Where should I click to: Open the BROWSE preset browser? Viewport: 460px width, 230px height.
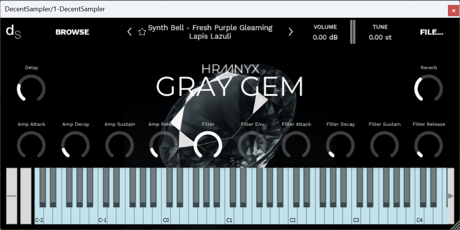72,32
